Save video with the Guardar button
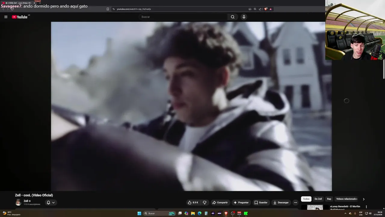This screenshot has height=217, width=385. pos(261,203)
